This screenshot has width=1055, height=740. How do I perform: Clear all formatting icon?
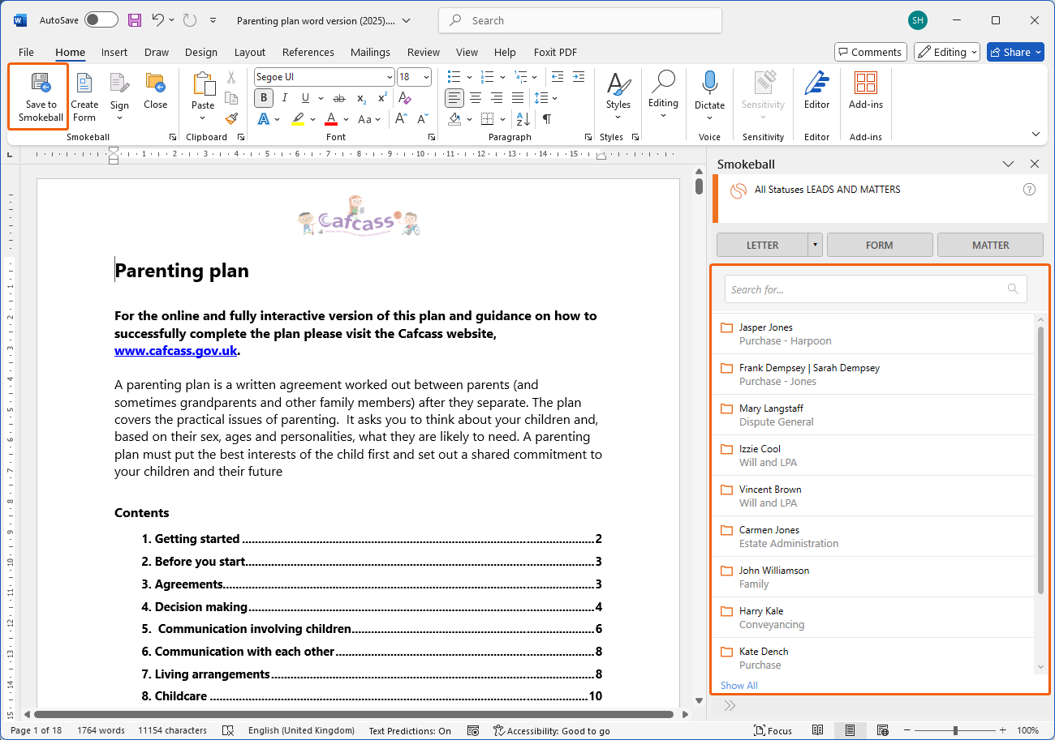point(406,98)
